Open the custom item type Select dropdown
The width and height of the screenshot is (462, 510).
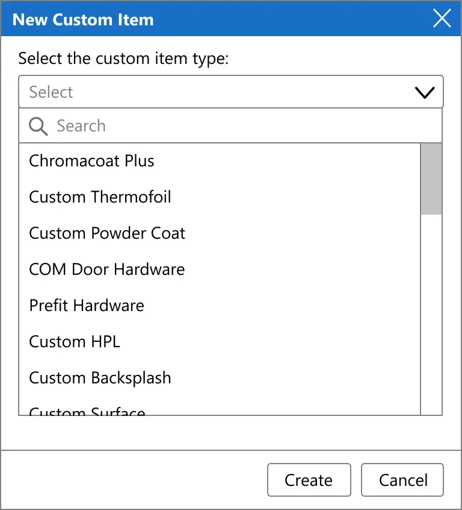(231, 92)
